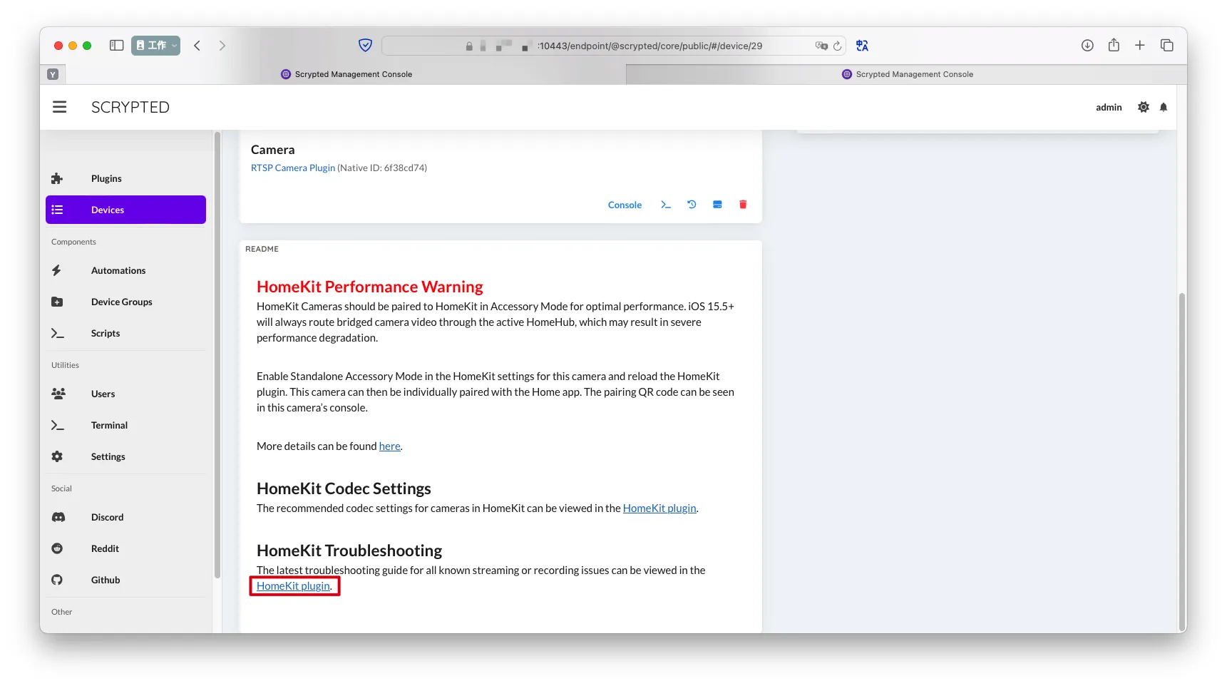Viewport: 1227px width, 686px height.
Task: Click the history restore icon in Camera card
Action: pos(692,205)
